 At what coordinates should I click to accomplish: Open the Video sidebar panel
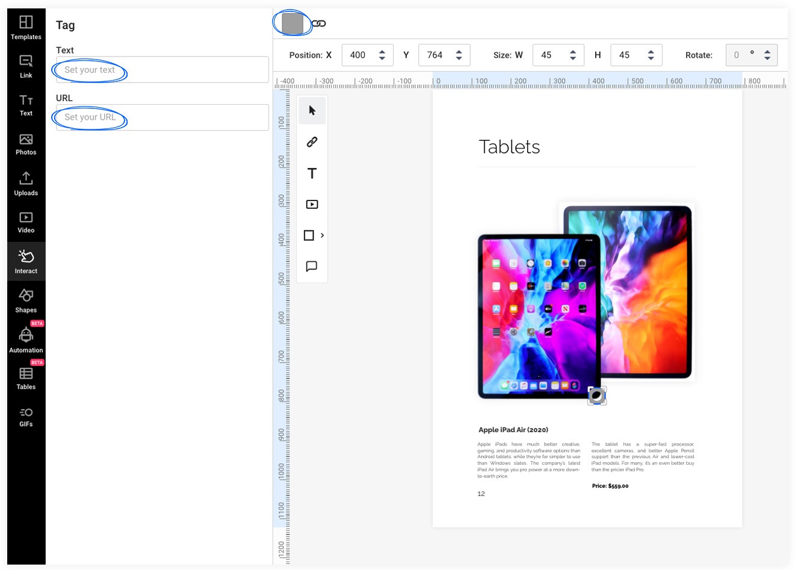(x=26, y=222)
